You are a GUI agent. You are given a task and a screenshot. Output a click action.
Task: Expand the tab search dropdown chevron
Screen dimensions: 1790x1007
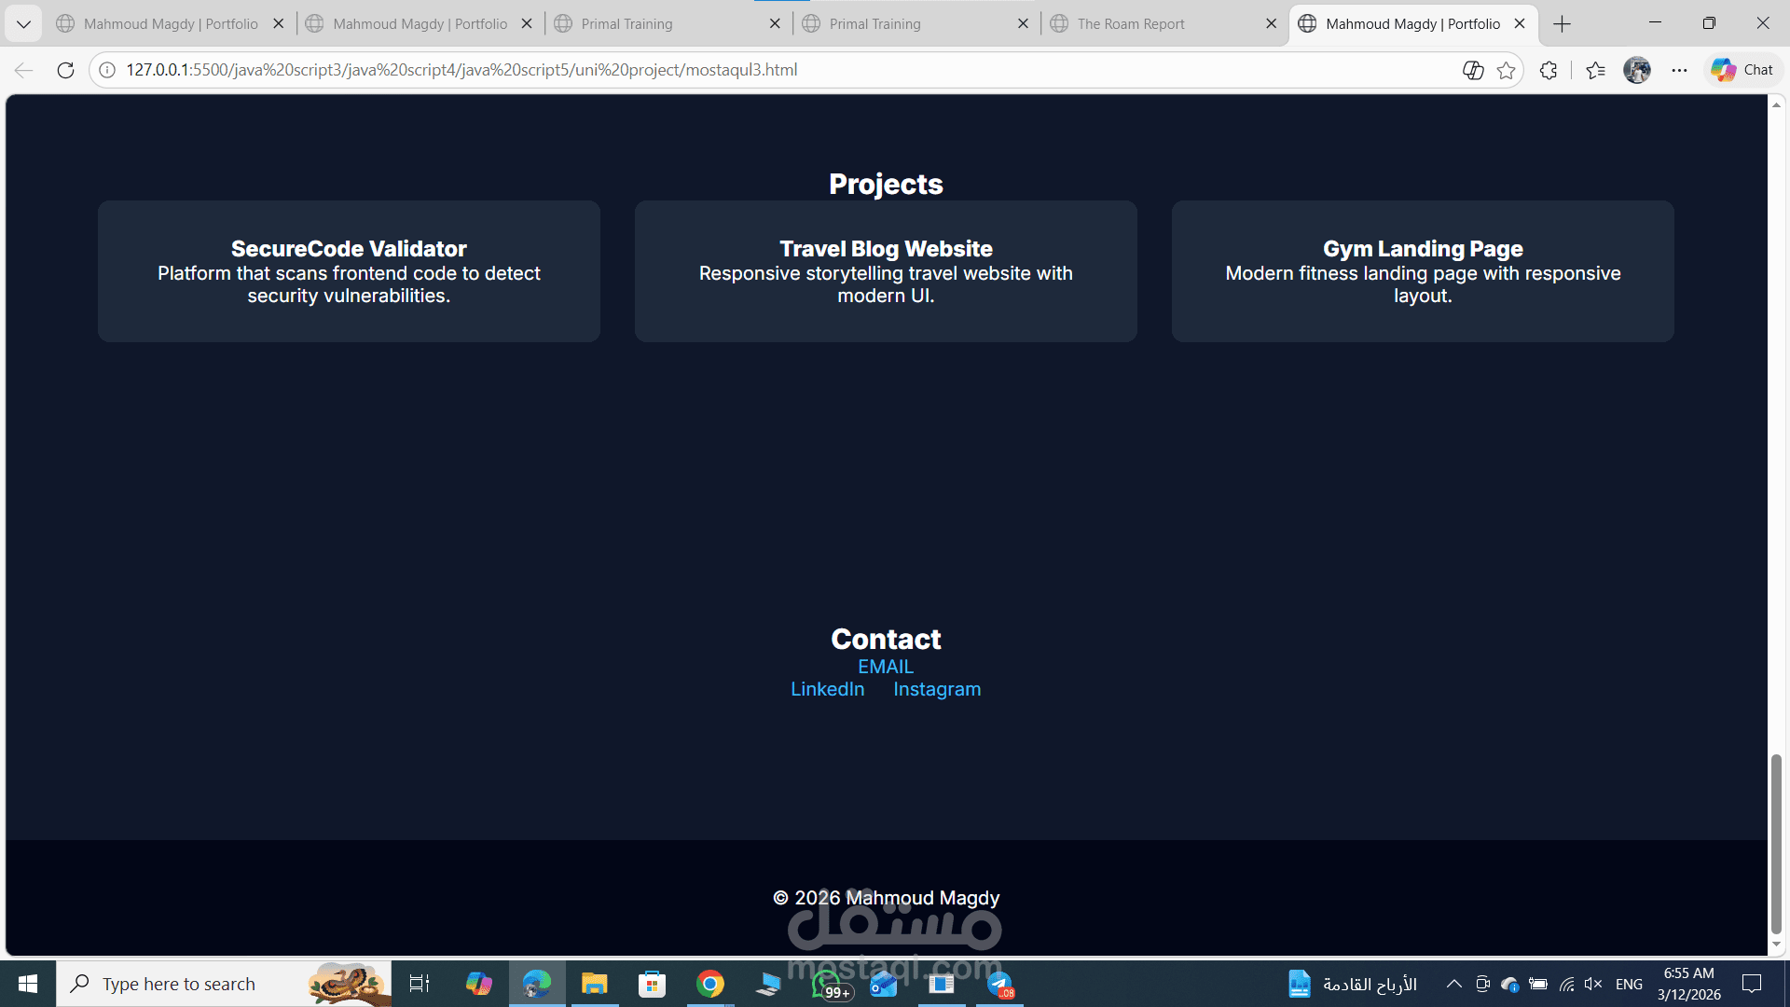23,23
